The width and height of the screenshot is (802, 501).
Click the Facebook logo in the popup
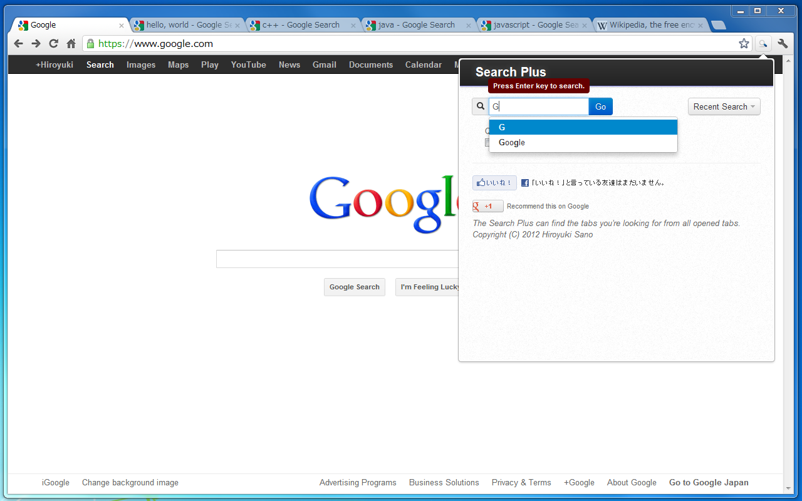[x=525, y=183]
